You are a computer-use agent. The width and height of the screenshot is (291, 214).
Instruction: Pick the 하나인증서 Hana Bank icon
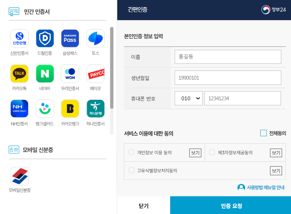click(x=95, y=109)
